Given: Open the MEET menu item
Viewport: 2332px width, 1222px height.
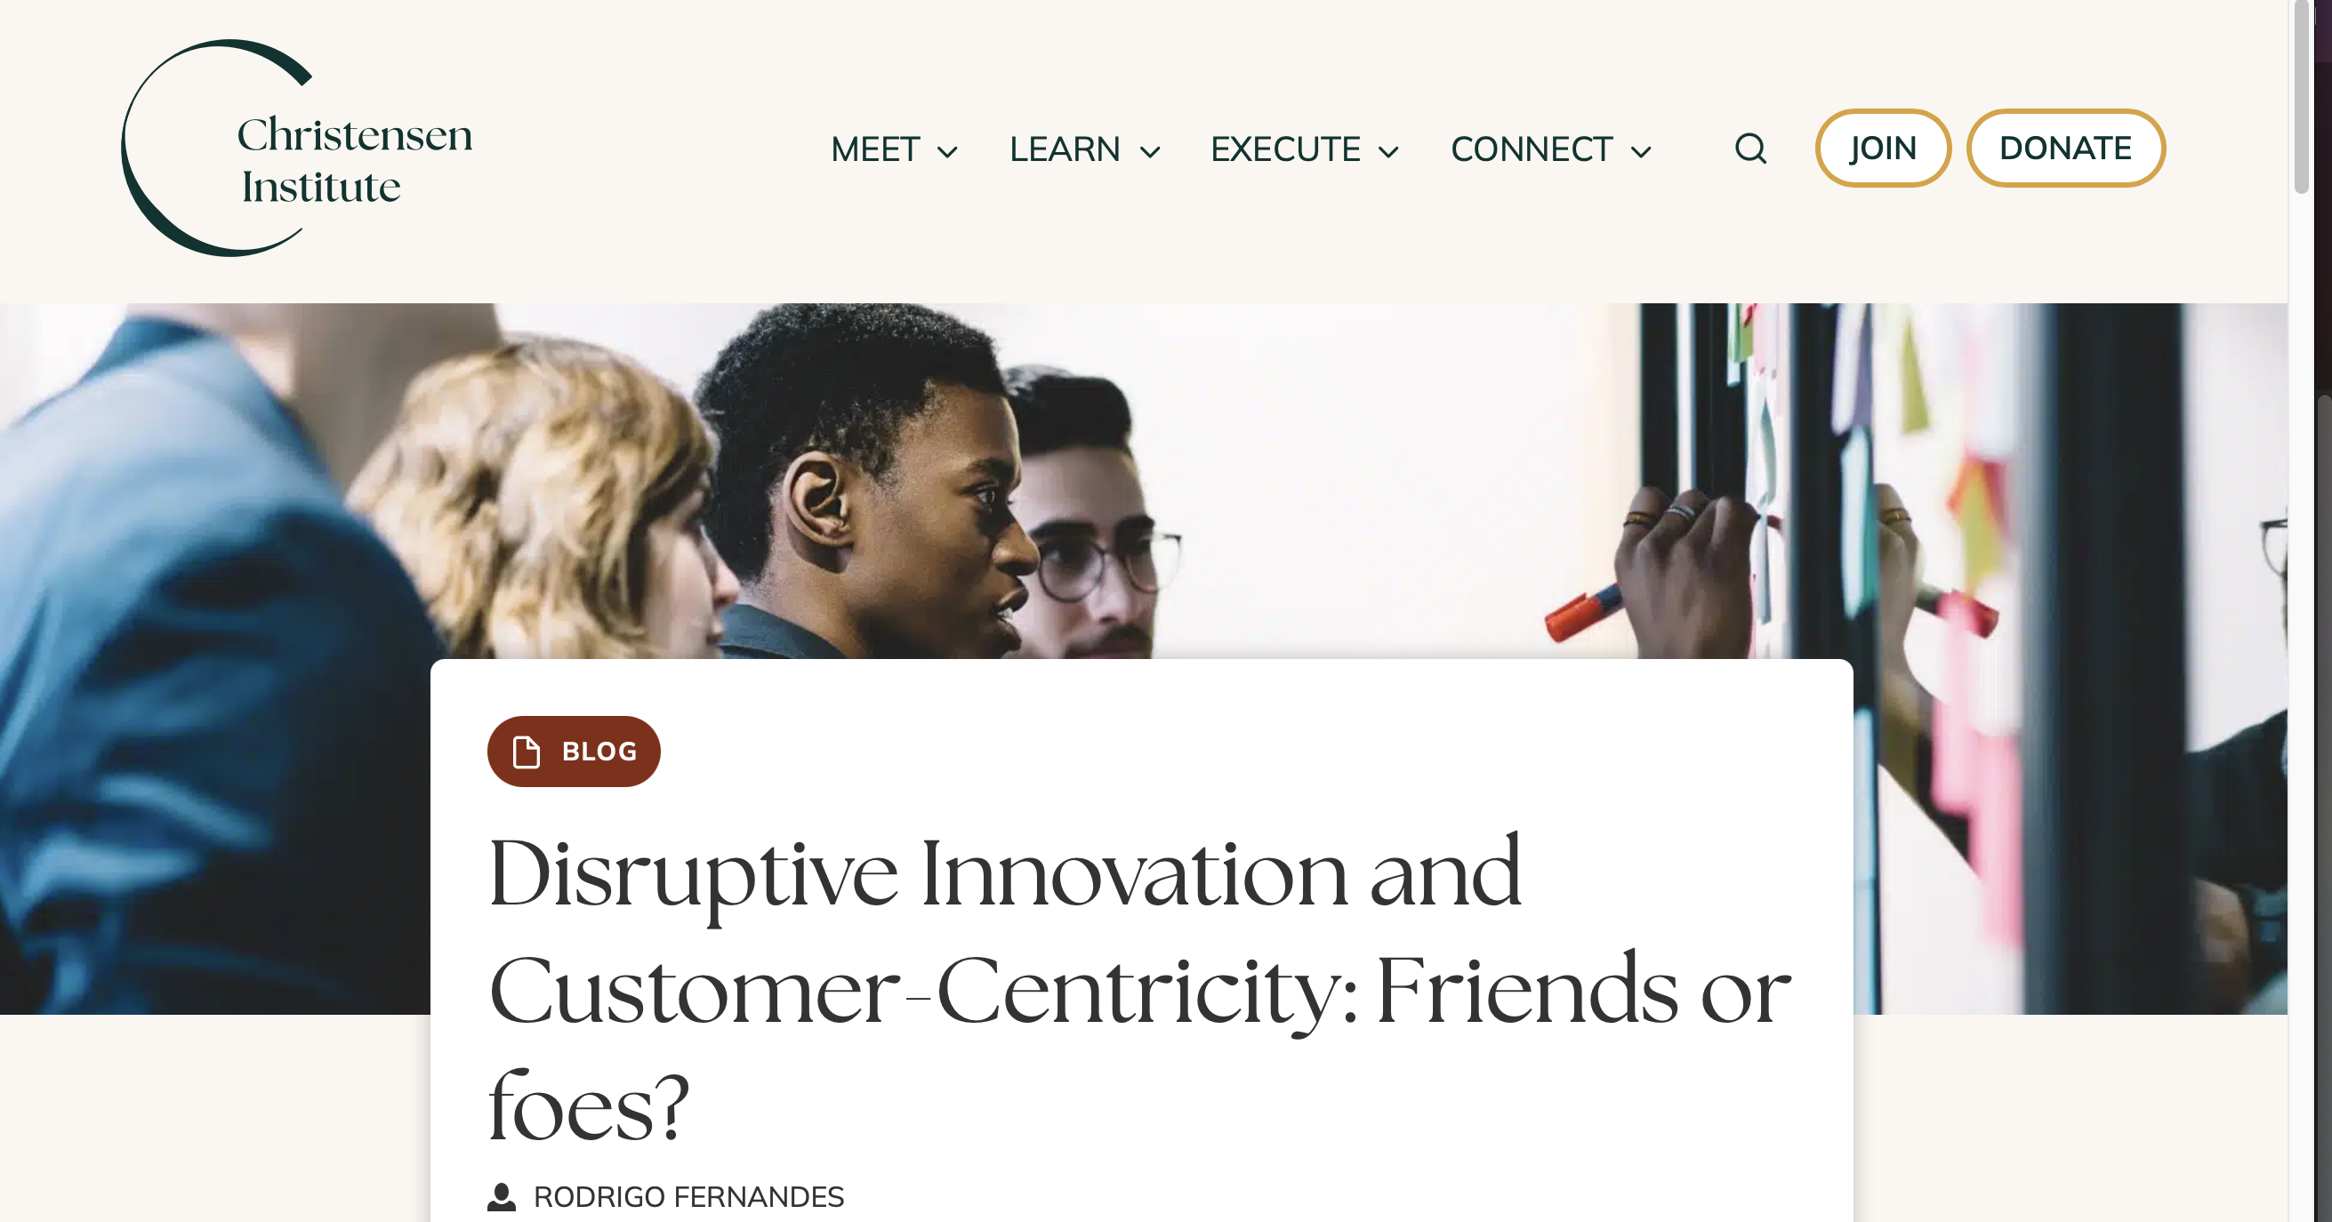Looking at the screenshot, I should 875,149.
